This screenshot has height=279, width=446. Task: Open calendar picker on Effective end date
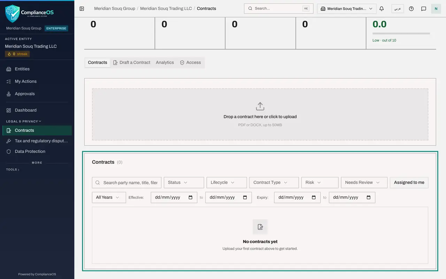[245, 197]
